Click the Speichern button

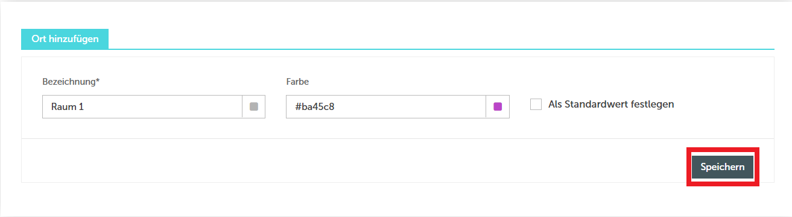723,167
